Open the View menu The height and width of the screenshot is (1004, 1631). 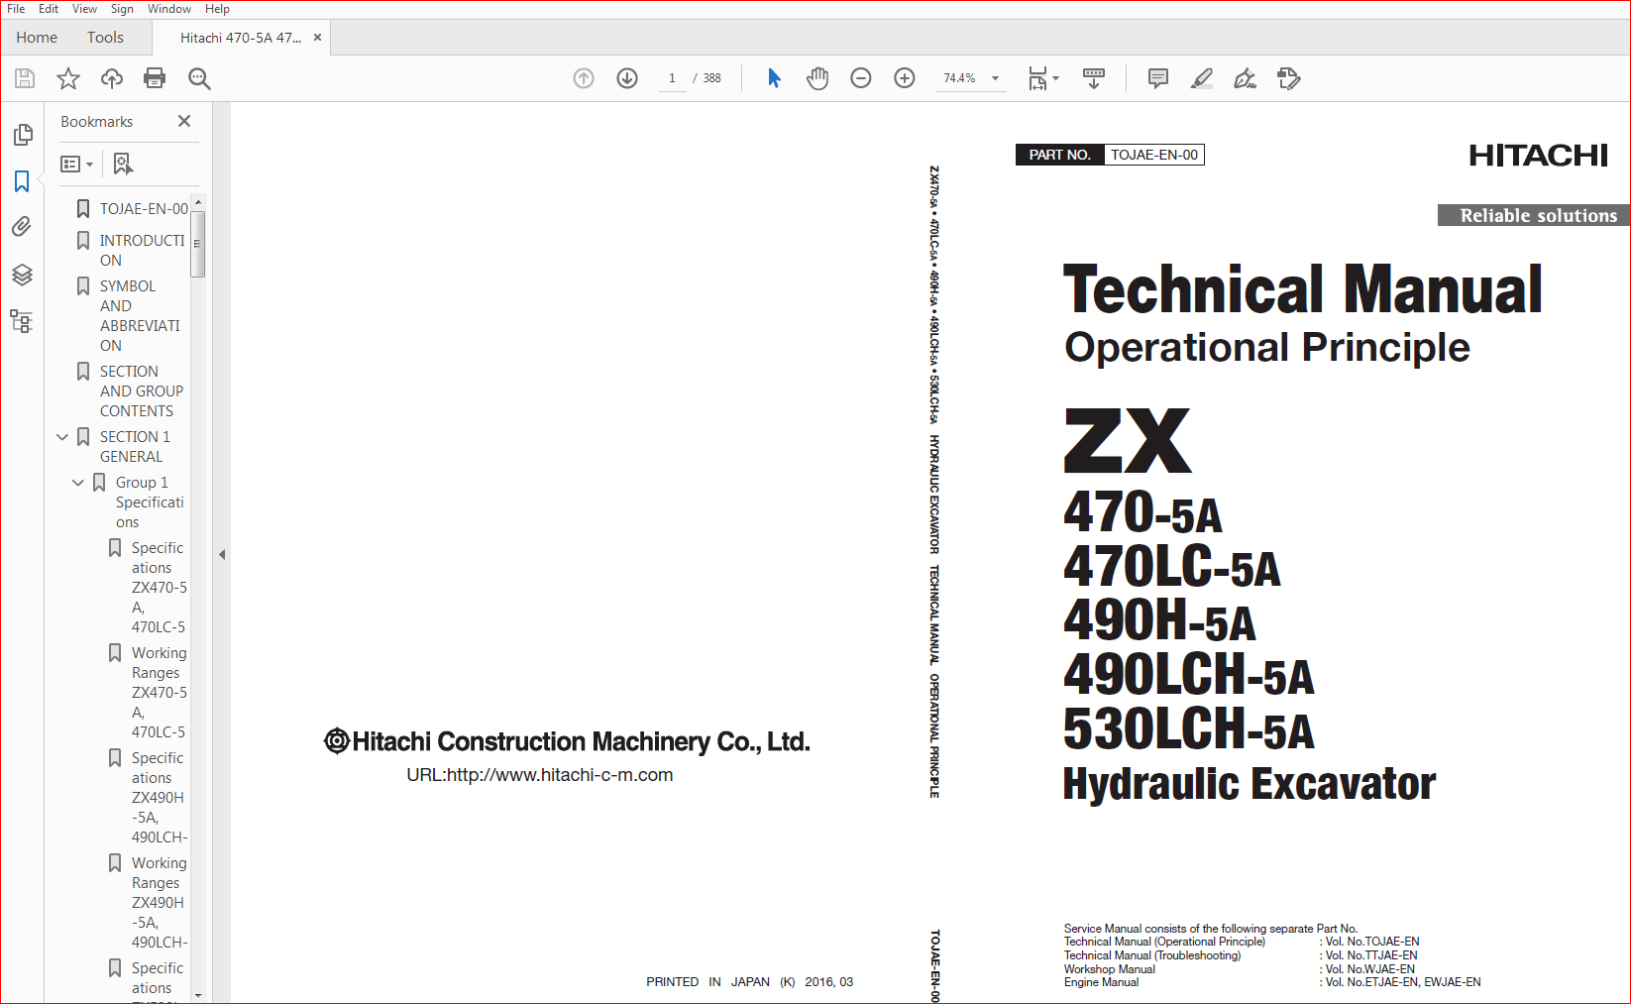tap(84, 9)
